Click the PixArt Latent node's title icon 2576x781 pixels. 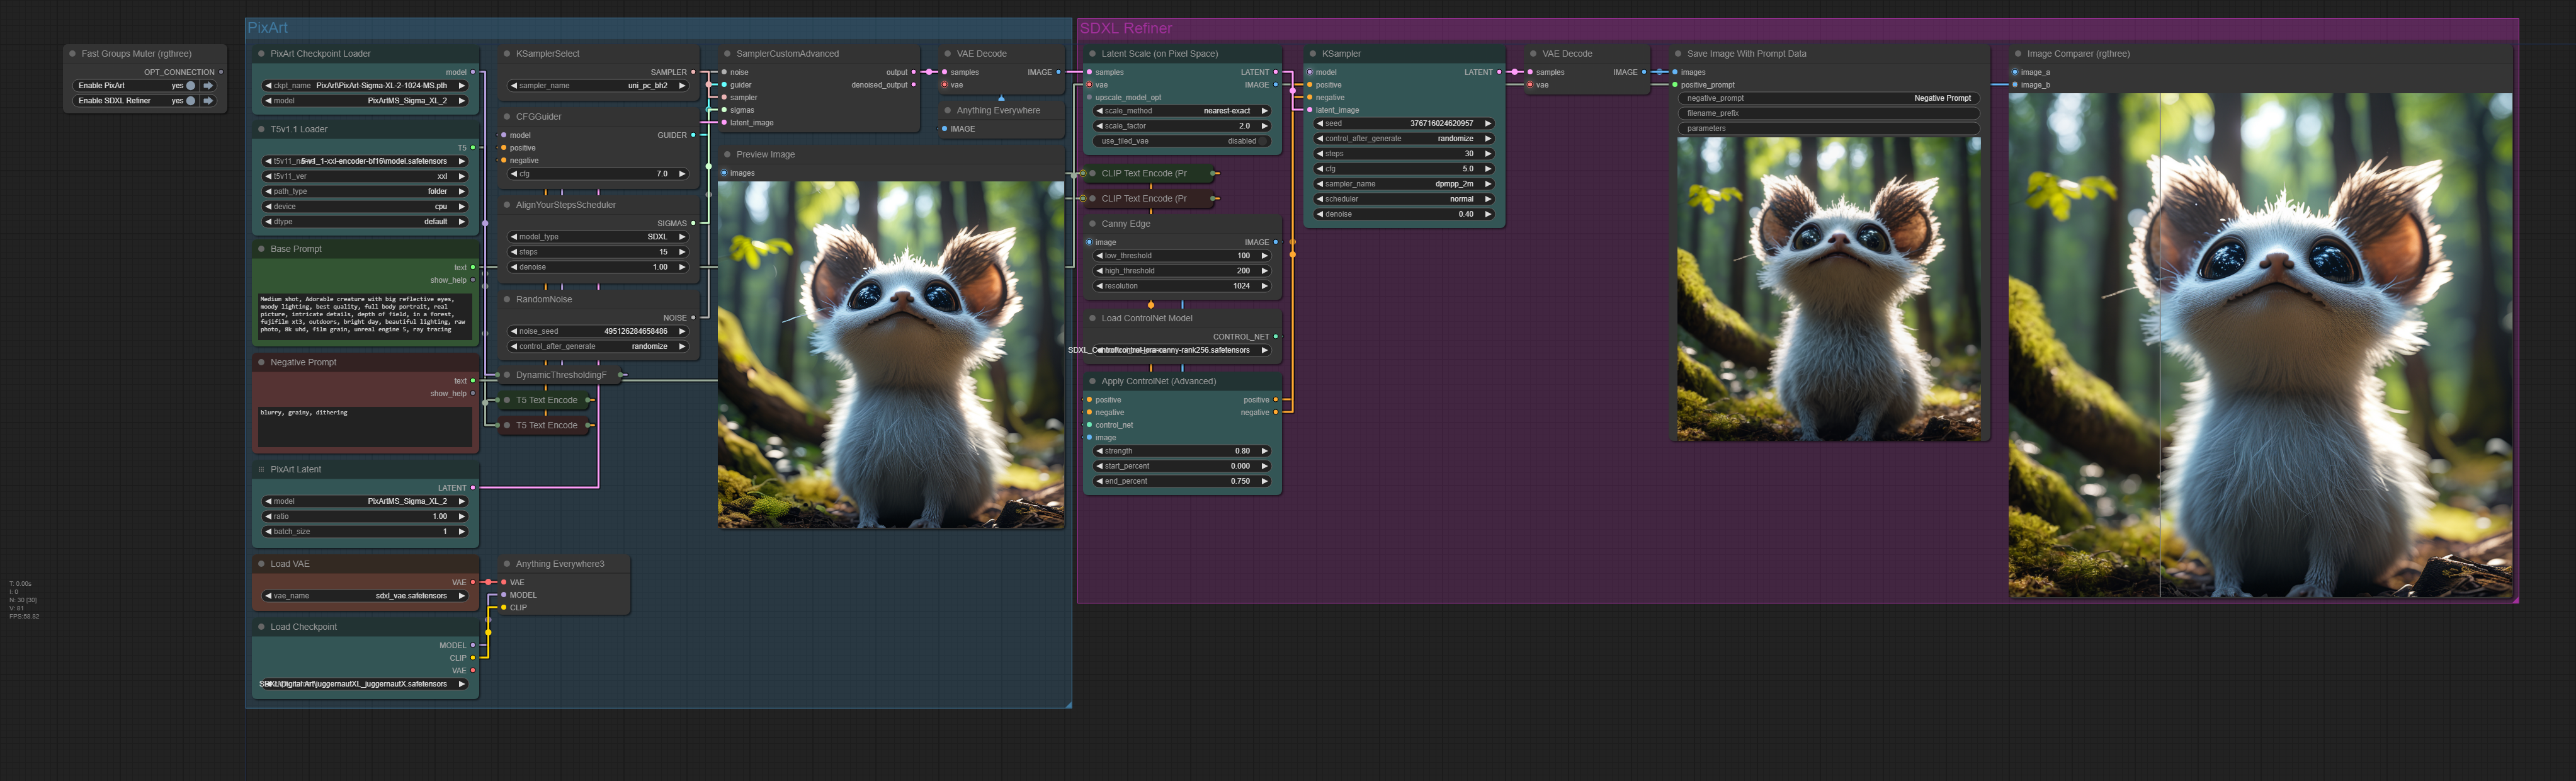(x=262, y=469)
